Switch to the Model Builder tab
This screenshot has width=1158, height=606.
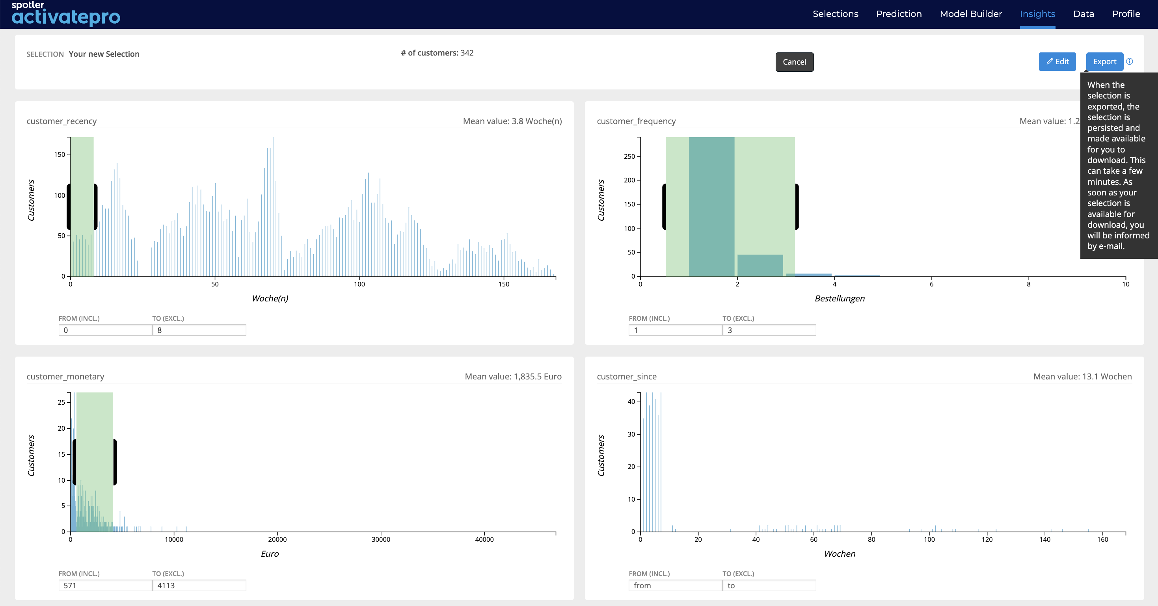coord(970,14)
